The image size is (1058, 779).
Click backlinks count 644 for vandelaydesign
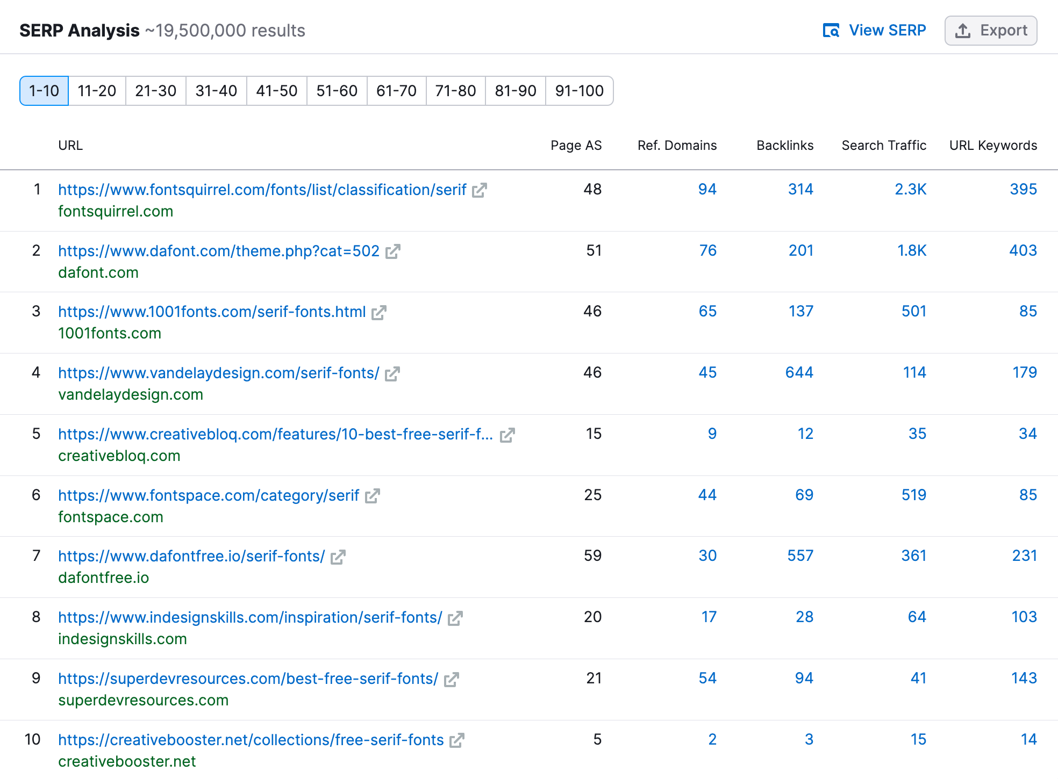pos(799,372)
